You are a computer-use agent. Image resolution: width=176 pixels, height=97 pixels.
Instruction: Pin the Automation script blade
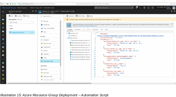[x=172, y=11]
